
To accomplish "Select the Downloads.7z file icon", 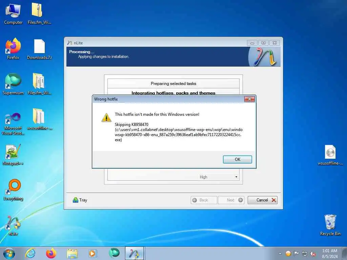I will 39,49.
